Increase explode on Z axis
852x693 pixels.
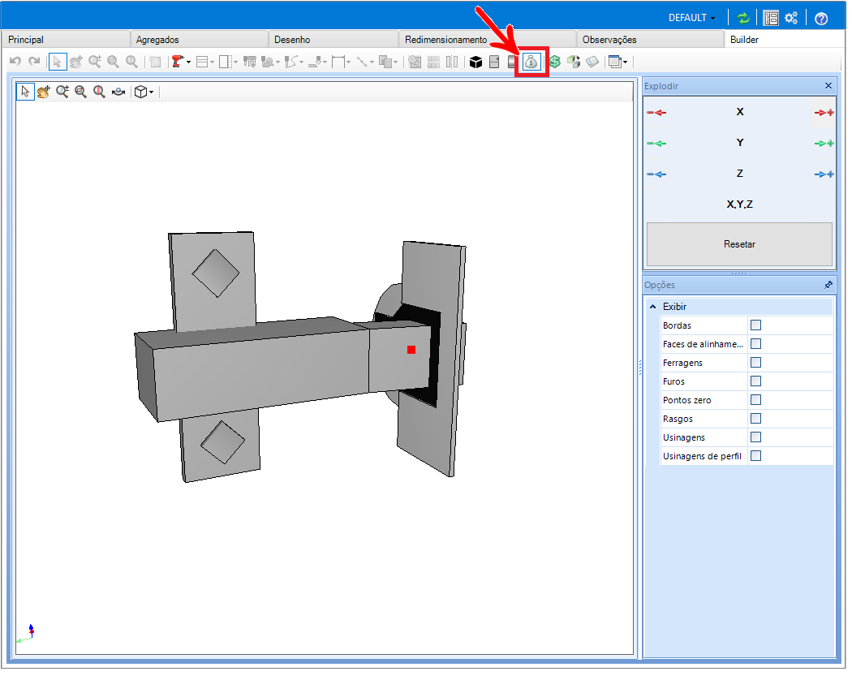tap(824, 174)
